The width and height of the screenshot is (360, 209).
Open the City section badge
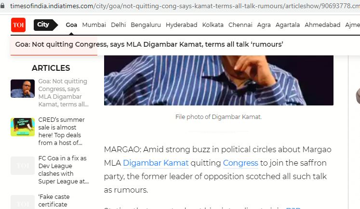click(x=46, y=25)
